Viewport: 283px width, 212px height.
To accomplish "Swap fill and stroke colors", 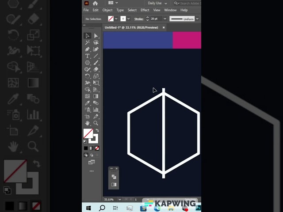I will (x=97, y=130).
